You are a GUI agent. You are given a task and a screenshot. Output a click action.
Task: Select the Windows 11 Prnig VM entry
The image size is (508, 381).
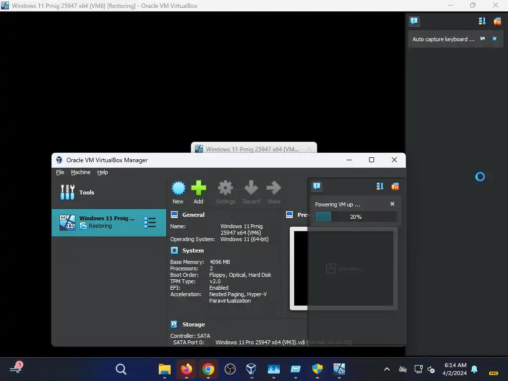tap(109, 223)
